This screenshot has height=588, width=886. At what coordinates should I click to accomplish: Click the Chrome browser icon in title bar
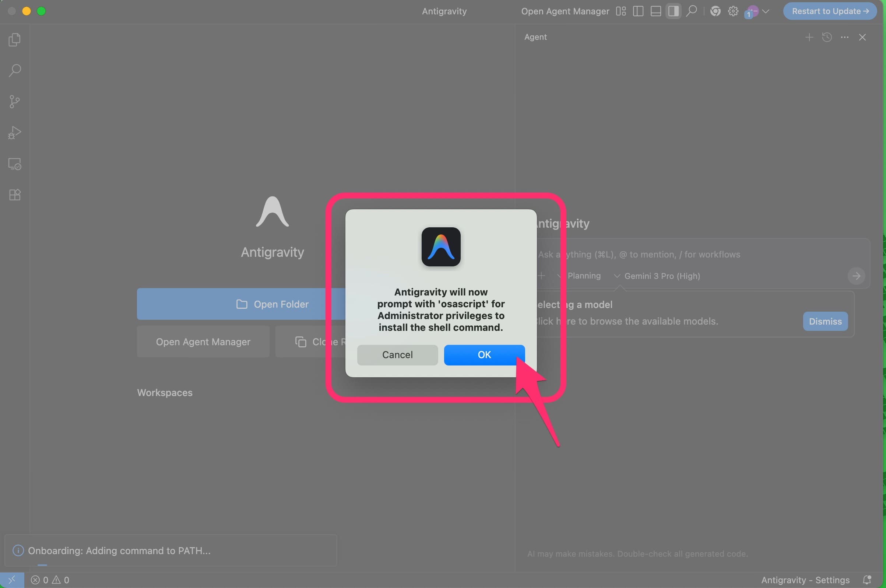pyautogui.click(x=715, y=11)
